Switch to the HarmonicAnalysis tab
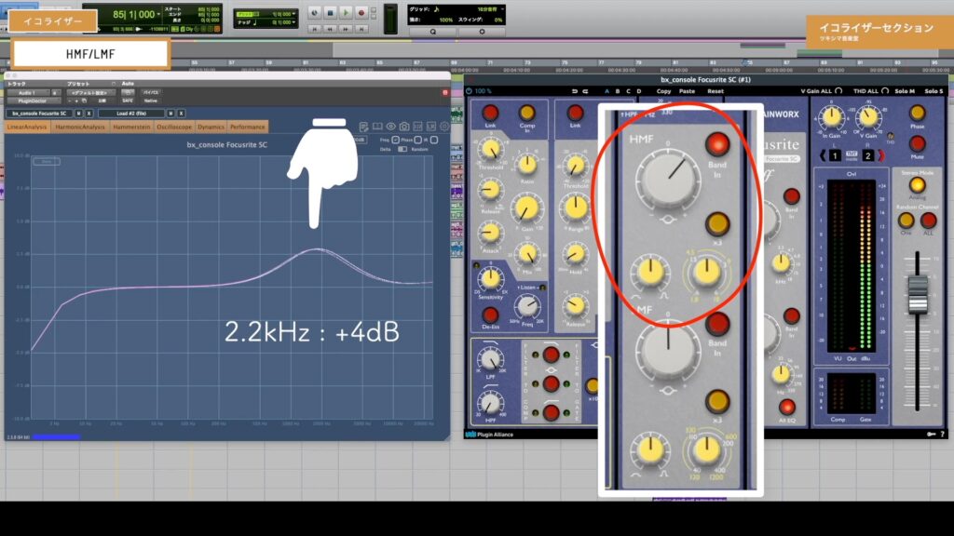Viewport: 954px width, 536px height. 80,127
